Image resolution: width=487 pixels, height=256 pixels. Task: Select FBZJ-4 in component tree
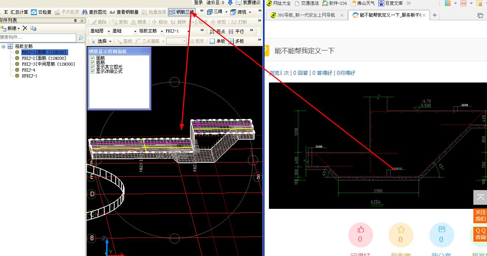[28, 70]
